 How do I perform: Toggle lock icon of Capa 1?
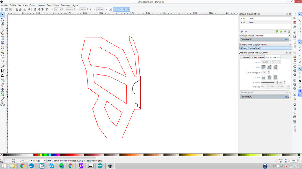pos(244,22)
